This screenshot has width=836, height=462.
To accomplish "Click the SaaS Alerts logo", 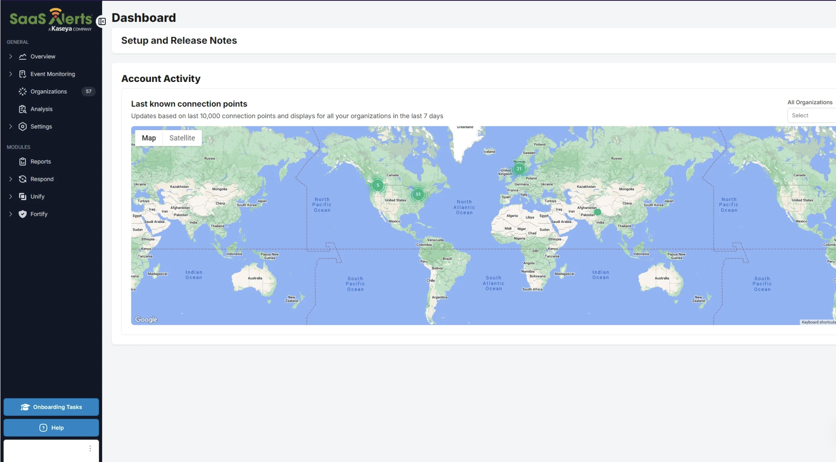I will 51,20.
